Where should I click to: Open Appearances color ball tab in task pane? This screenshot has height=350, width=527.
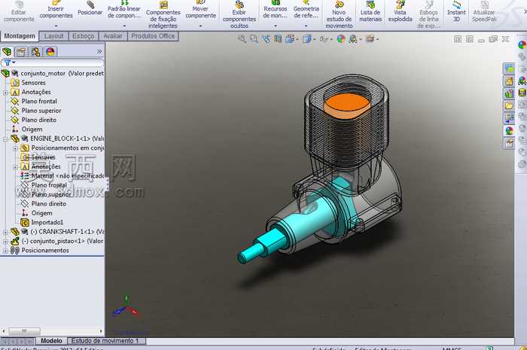[x=509, y=131]
